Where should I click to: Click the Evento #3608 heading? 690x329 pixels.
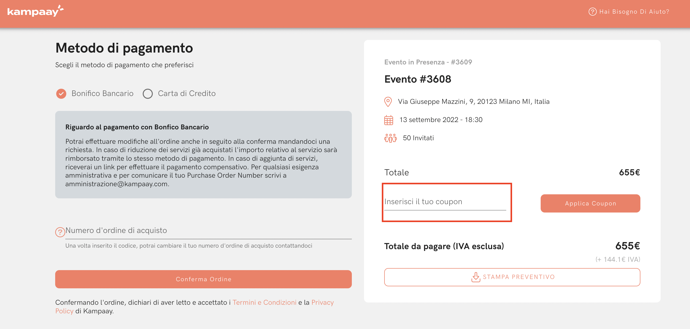click(418, 79)
